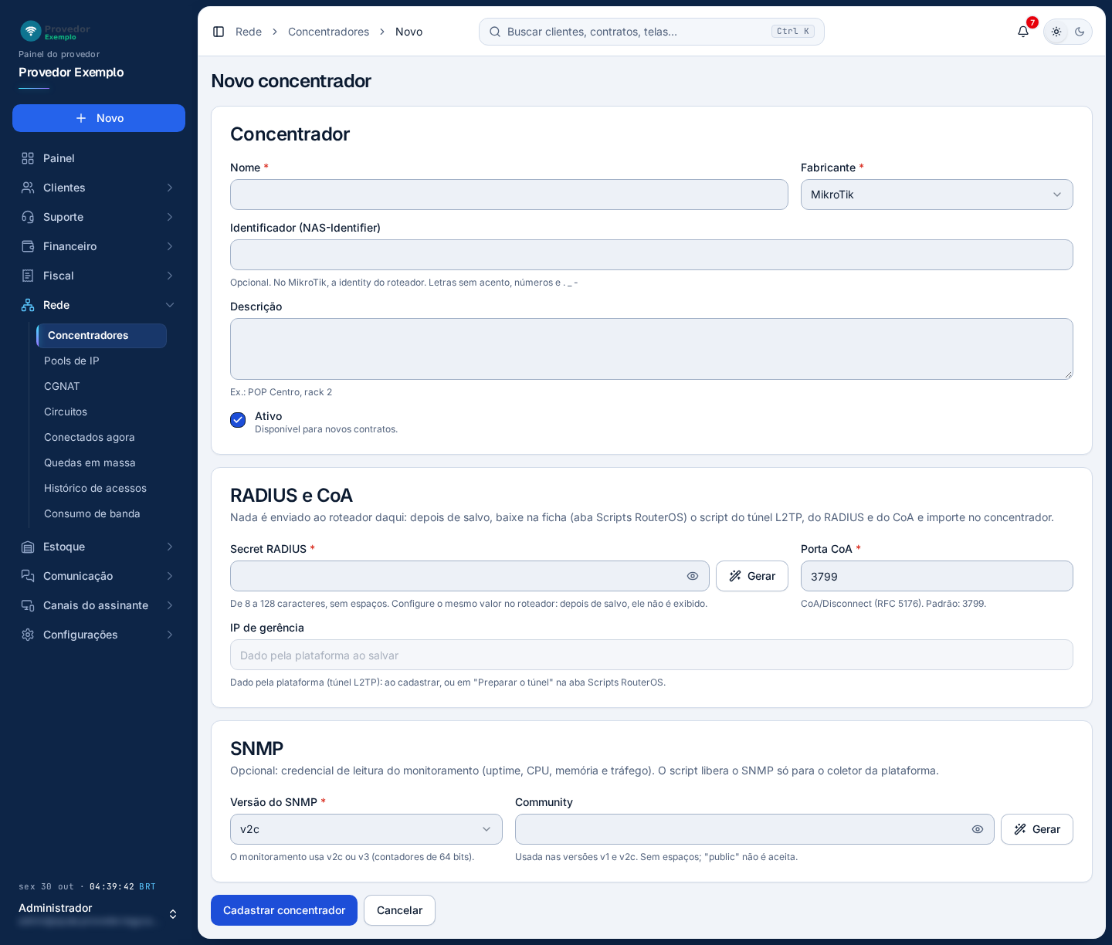Switch to light theme sun icon

(1056, 32)
